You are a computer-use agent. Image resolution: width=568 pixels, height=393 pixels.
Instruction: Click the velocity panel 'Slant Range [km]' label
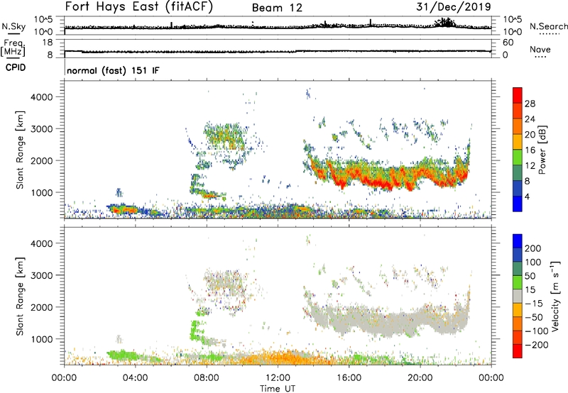point(20,297)
